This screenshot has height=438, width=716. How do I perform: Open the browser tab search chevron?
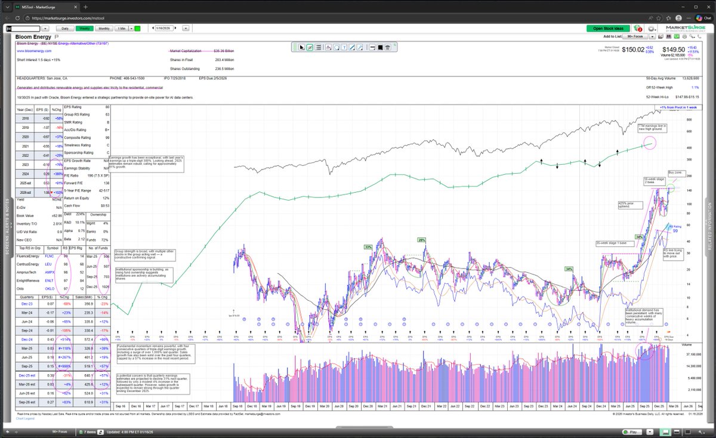8,7
